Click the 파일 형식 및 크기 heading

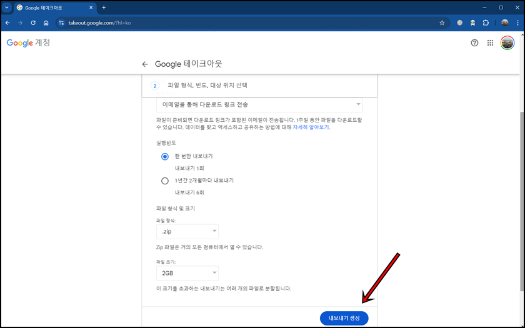tap(176, 209)
